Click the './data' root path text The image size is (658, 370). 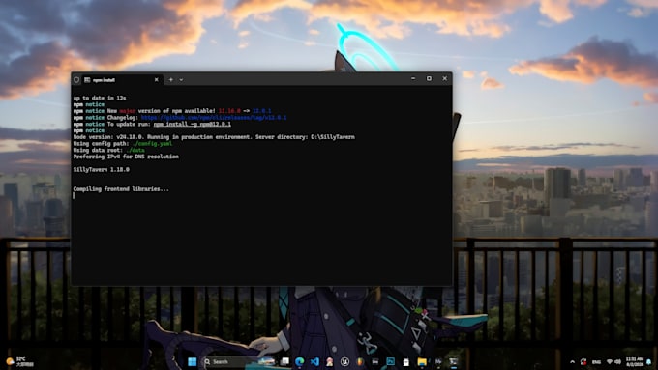pos(135,150)
